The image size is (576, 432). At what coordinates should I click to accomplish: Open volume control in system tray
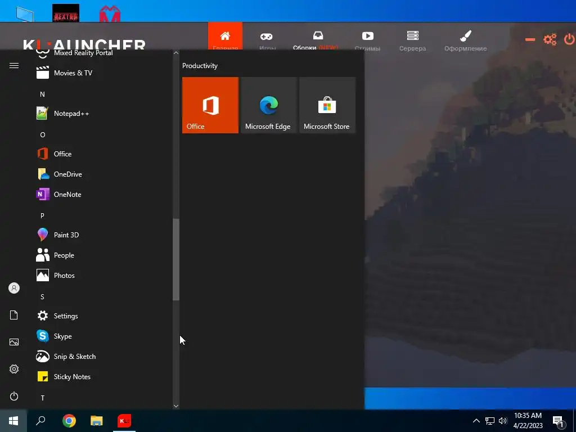point(503,421)
